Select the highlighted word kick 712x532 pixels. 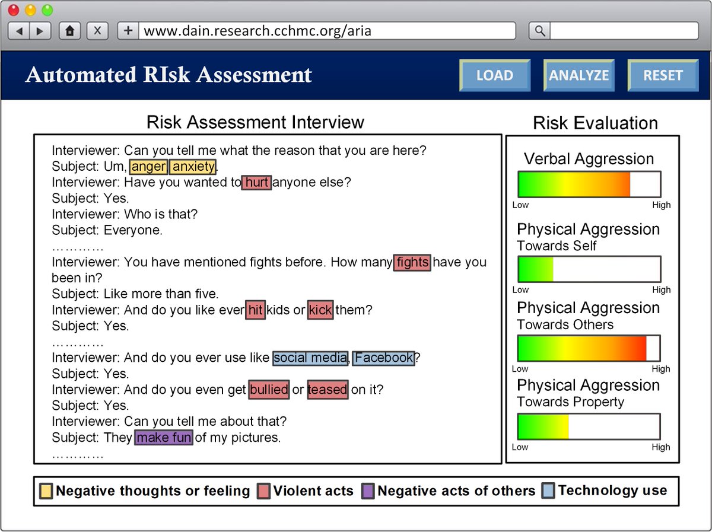320,310
